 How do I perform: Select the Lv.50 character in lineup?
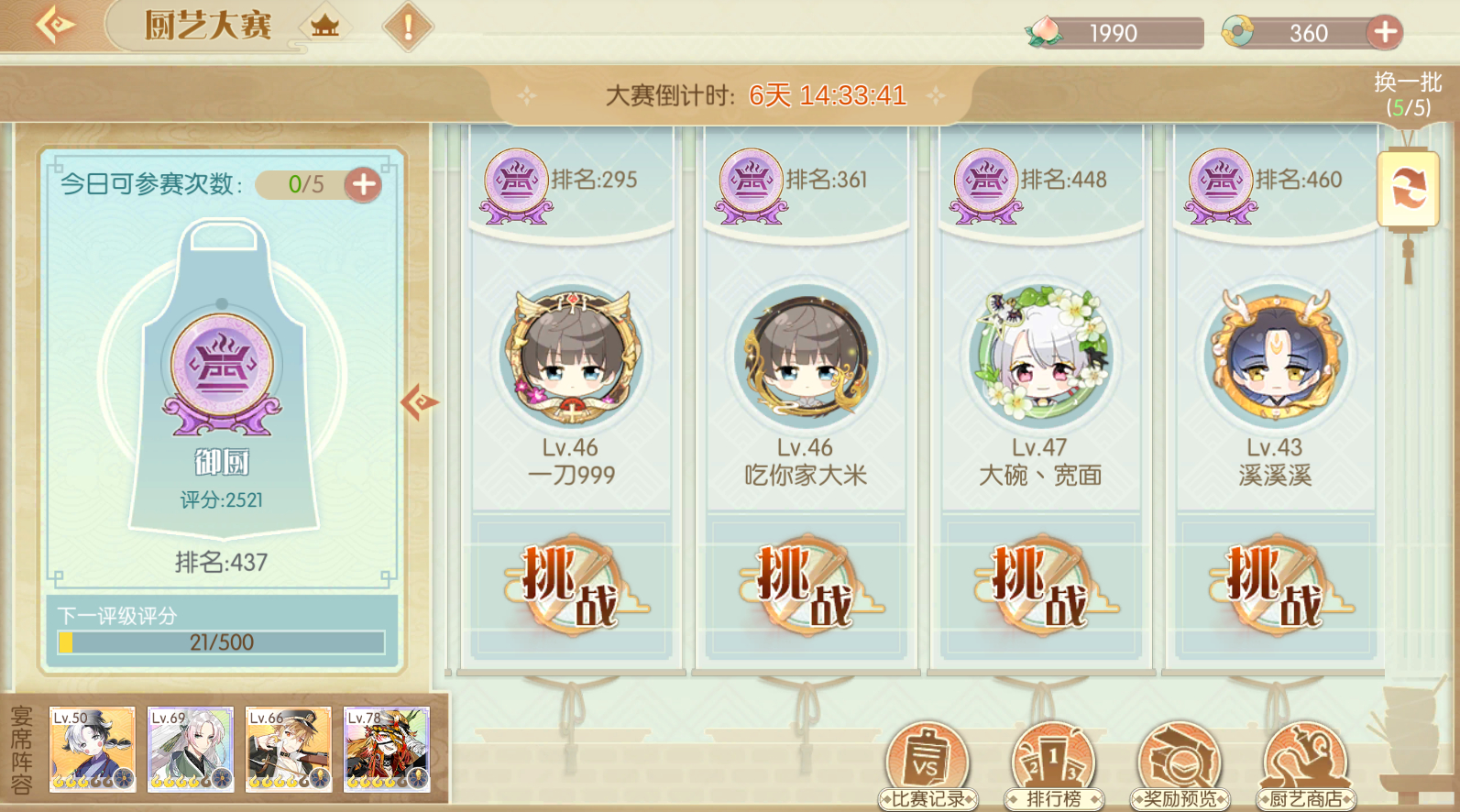[93, 750]
